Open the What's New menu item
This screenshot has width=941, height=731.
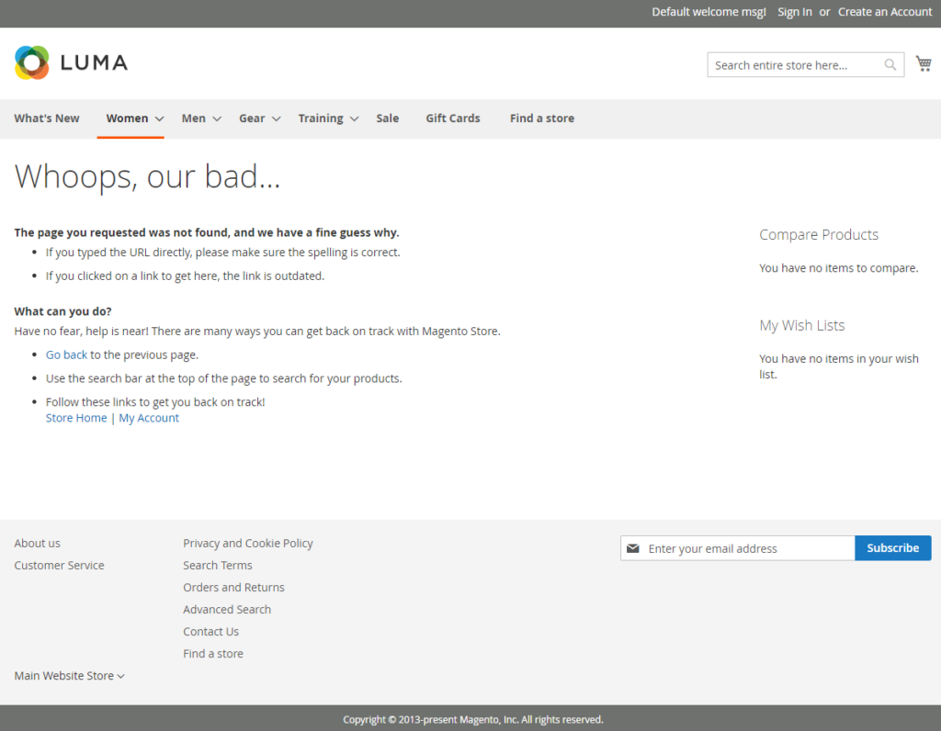[47, 118]
